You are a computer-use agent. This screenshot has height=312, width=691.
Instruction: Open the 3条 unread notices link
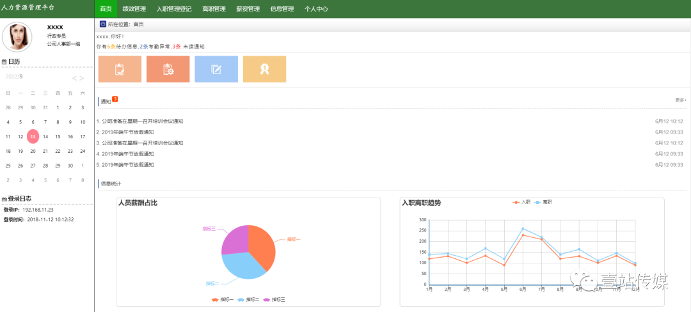(177, 47)
